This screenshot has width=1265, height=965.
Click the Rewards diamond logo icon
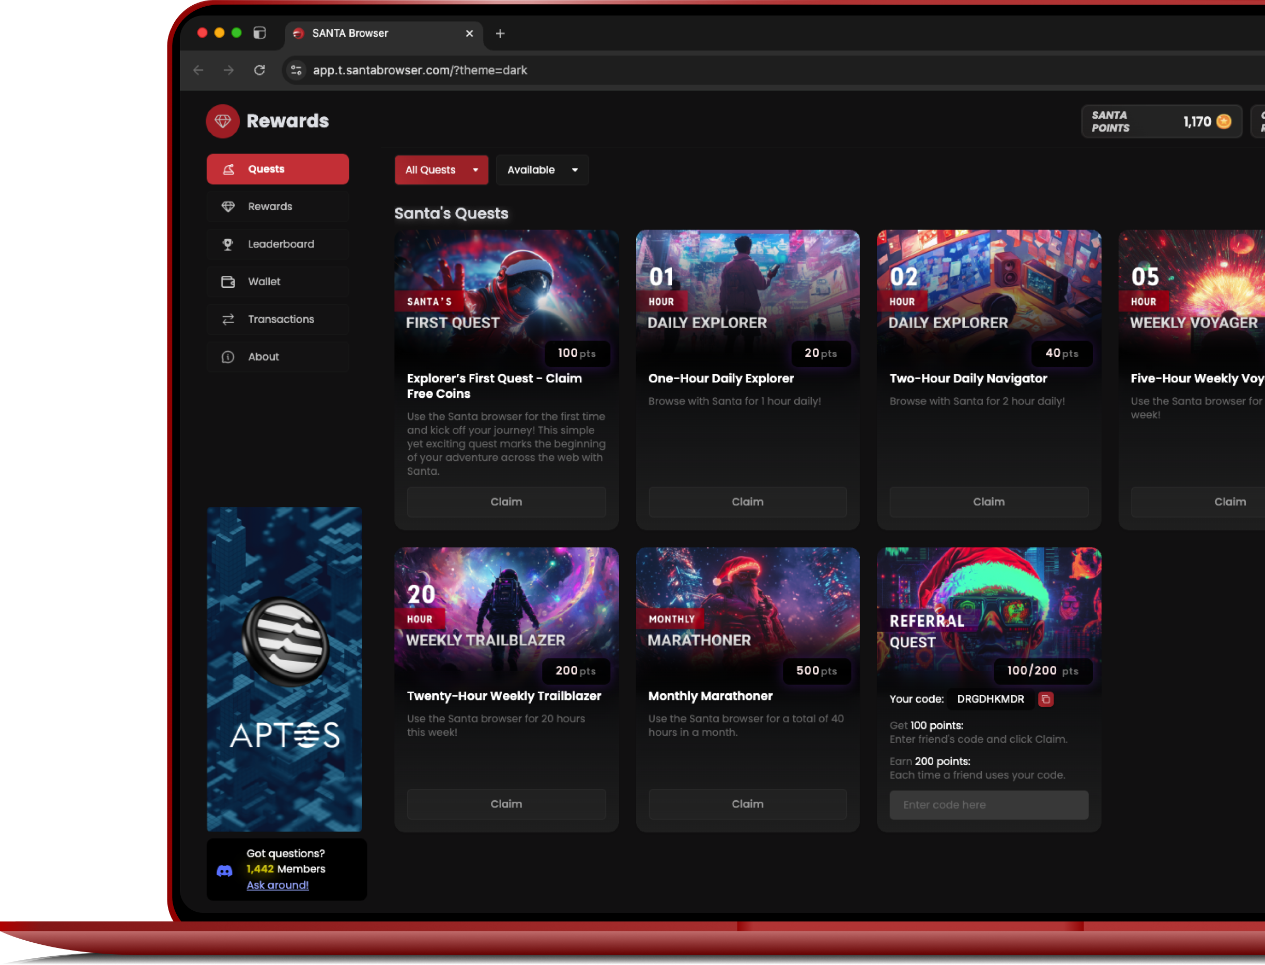223,121
